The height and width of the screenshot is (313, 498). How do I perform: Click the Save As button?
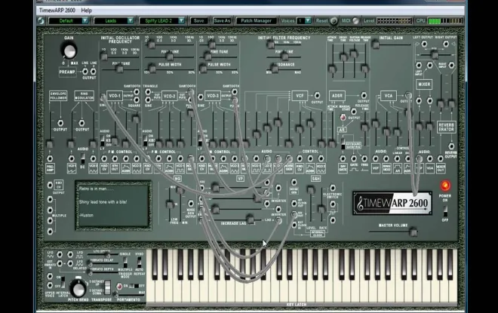coord(222,20)
